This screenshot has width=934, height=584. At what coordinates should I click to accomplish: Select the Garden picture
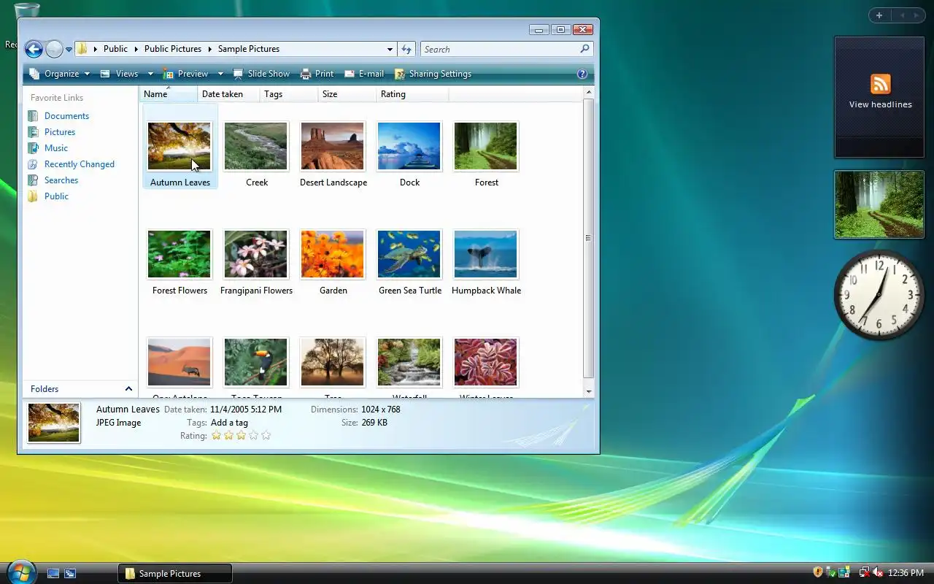tap(333, 255)
